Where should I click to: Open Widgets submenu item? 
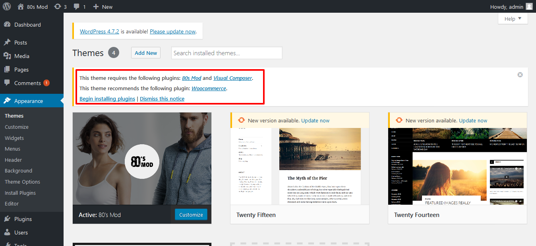click(x=14, y=138)
